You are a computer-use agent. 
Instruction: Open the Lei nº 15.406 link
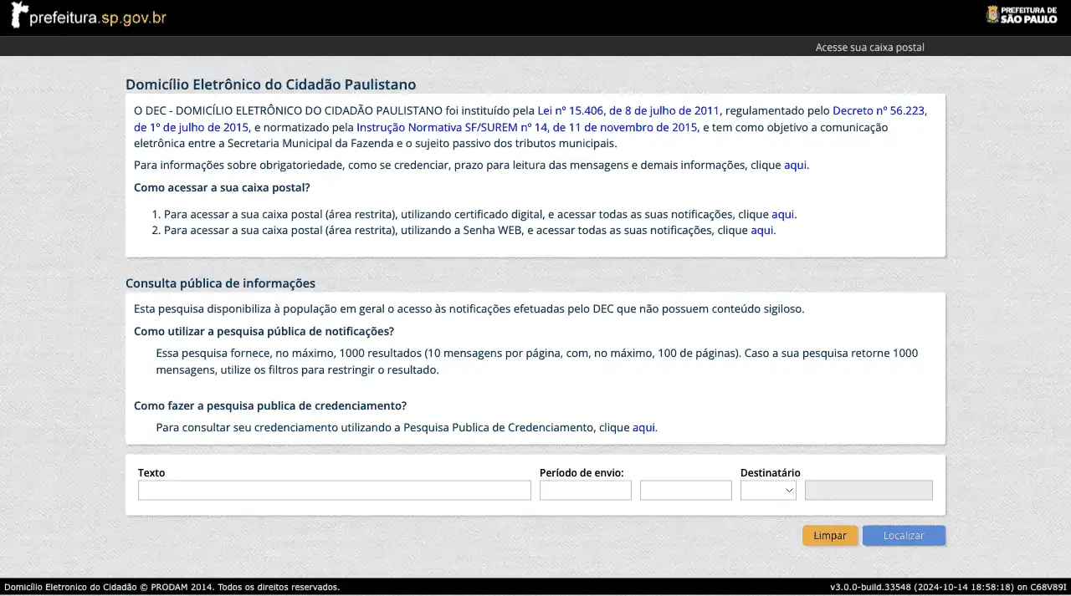point(628,110)
